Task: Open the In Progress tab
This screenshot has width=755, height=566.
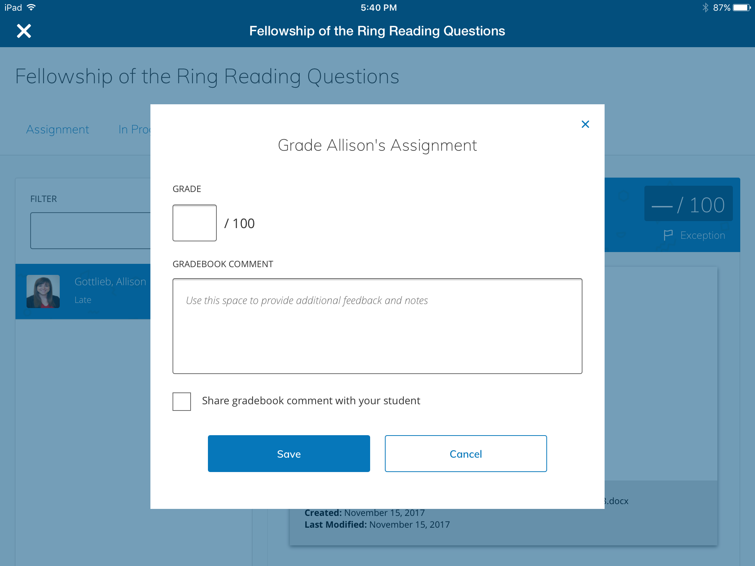Action: pos(135,129)
